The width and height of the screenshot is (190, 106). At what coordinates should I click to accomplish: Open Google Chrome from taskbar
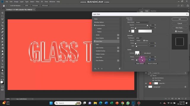pyautogui.click(x=123, y=103)
